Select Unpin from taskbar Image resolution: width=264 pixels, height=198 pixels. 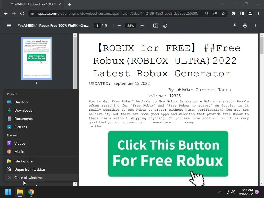(x=41, y=170)
